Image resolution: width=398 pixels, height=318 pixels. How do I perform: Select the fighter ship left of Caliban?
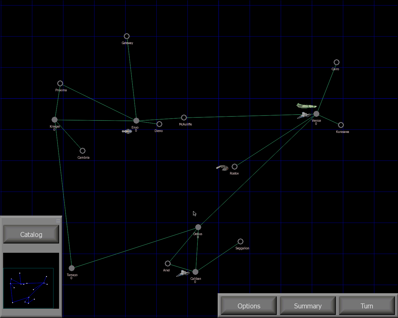183,273
